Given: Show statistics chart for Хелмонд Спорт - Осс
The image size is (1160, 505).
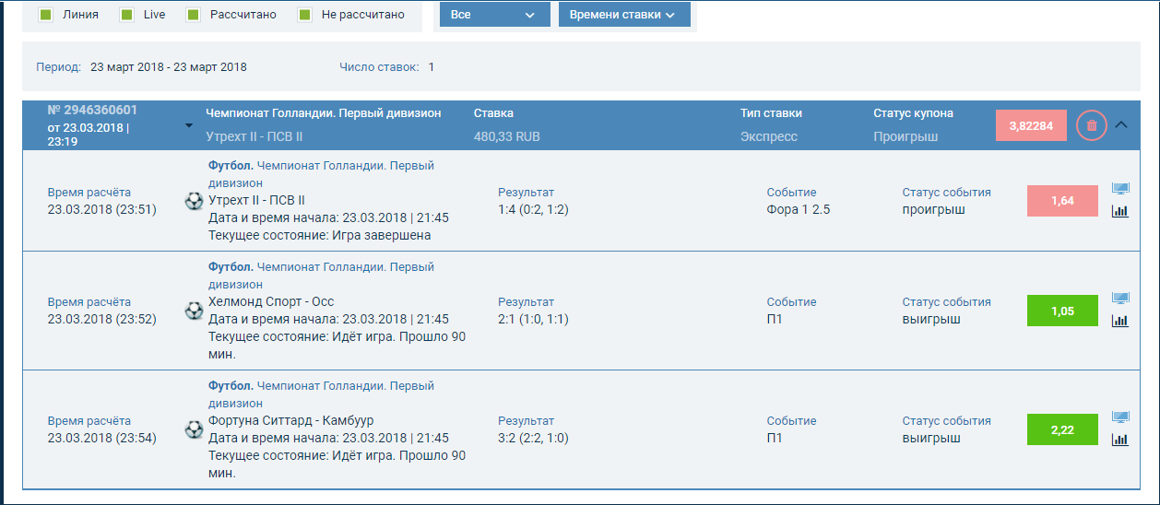Looking at the screenshot, I should [x=1120, y=321].
